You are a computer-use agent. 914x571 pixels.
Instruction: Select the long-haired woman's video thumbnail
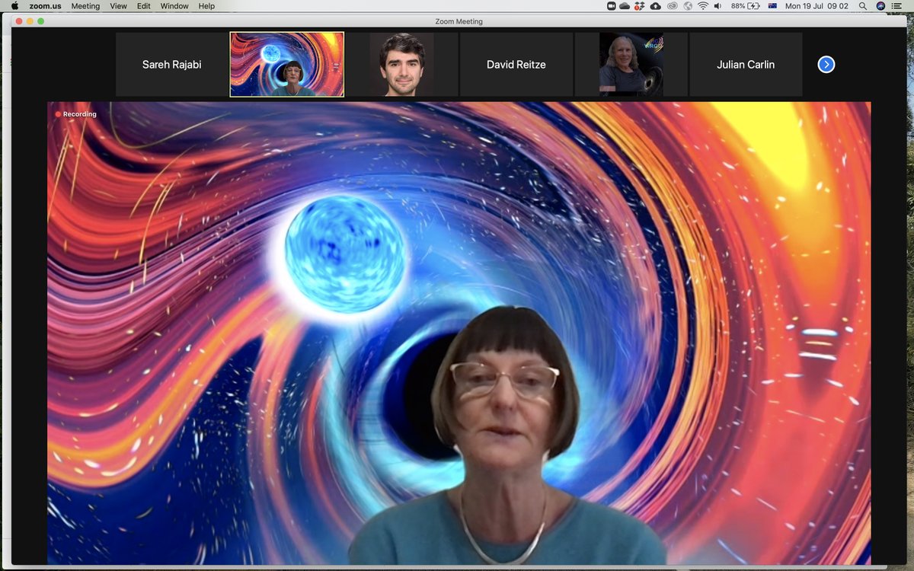(631, 65)
